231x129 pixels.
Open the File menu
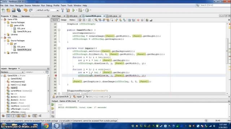point(2,5)
